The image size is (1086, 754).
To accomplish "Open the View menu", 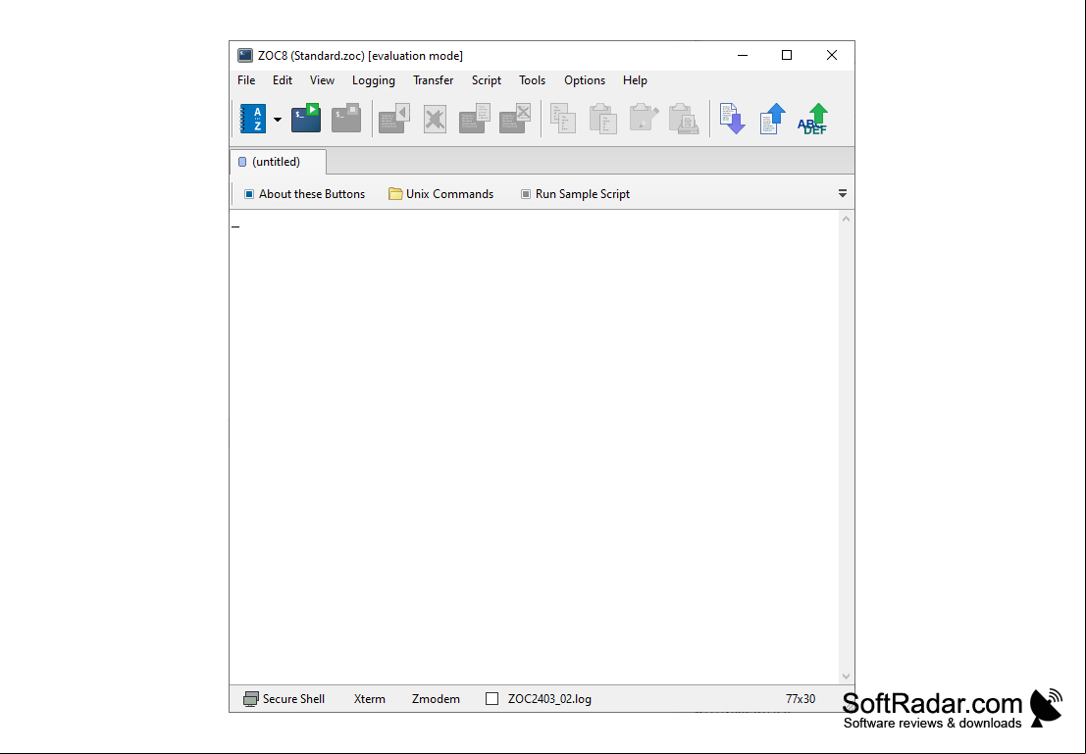I will point(322,80).
